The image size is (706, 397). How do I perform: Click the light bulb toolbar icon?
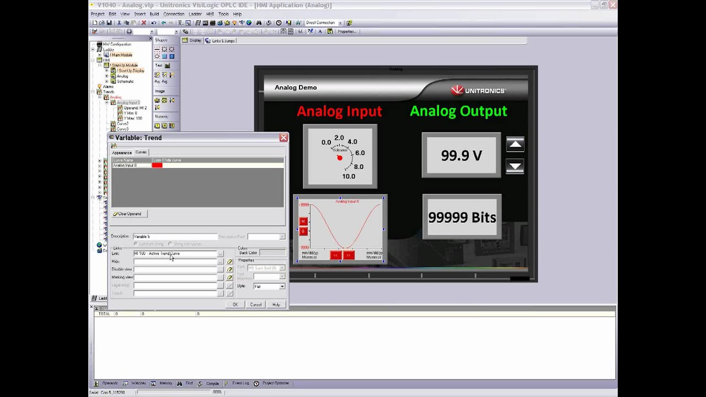coord(235,23)
